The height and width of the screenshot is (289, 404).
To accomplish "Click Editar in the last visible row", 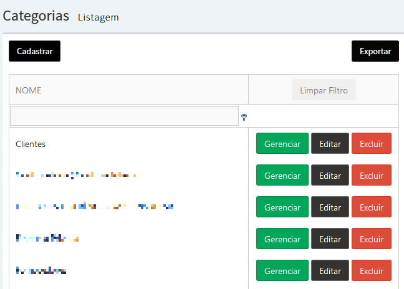I will pyautogui.click(x=330, y=270).
